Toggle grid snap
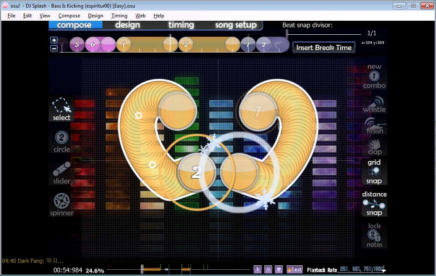436x276 pixels. (x=374, y=171)
